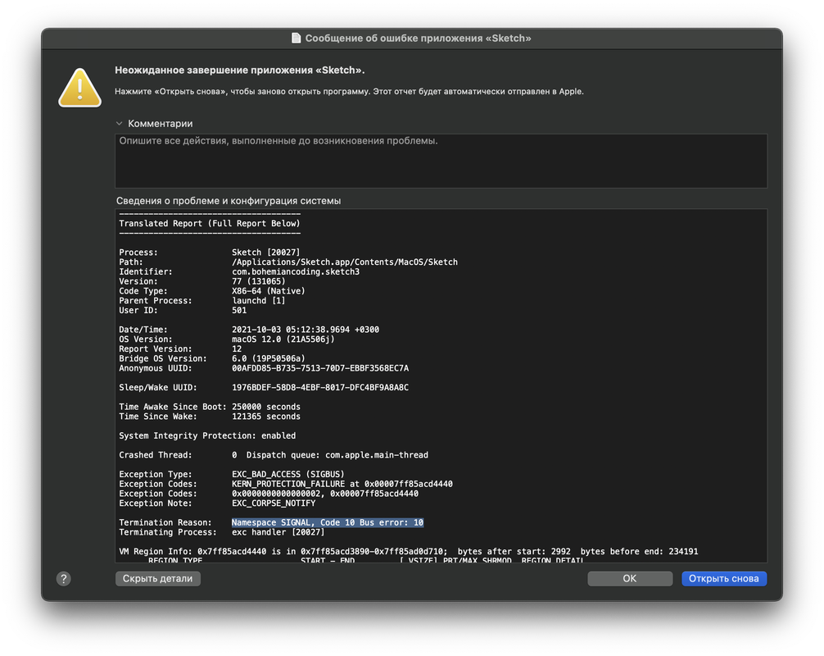Click the Sleep/Wake UUID value 1976BDEF-58D8
Image resolution: width=824 pixels, height=656 pixels.
click(320, 388)
